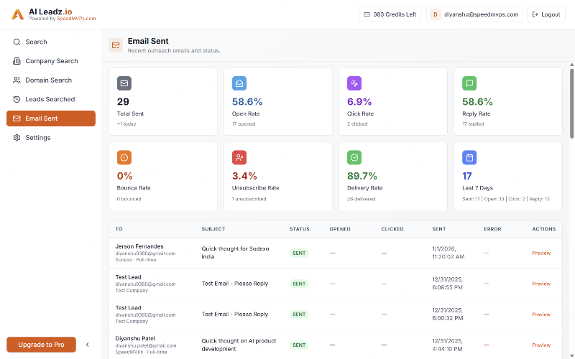Open Leads Searched history in sidebar
This screenshot has width=575, height=359.
[x=50, y=99]
